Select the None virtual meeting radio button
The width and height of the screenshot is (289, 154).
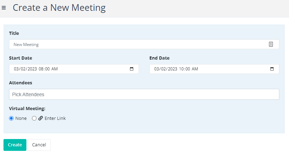point(11,118)
